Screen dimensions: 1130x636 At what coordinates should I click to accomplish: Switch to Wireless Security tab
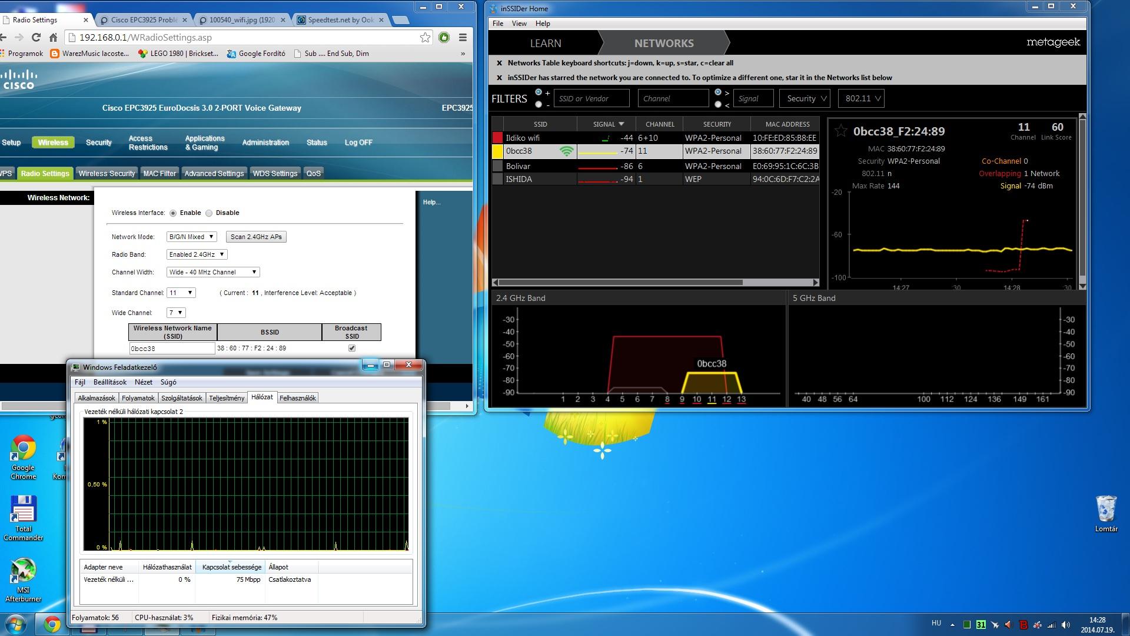point(107,173)
